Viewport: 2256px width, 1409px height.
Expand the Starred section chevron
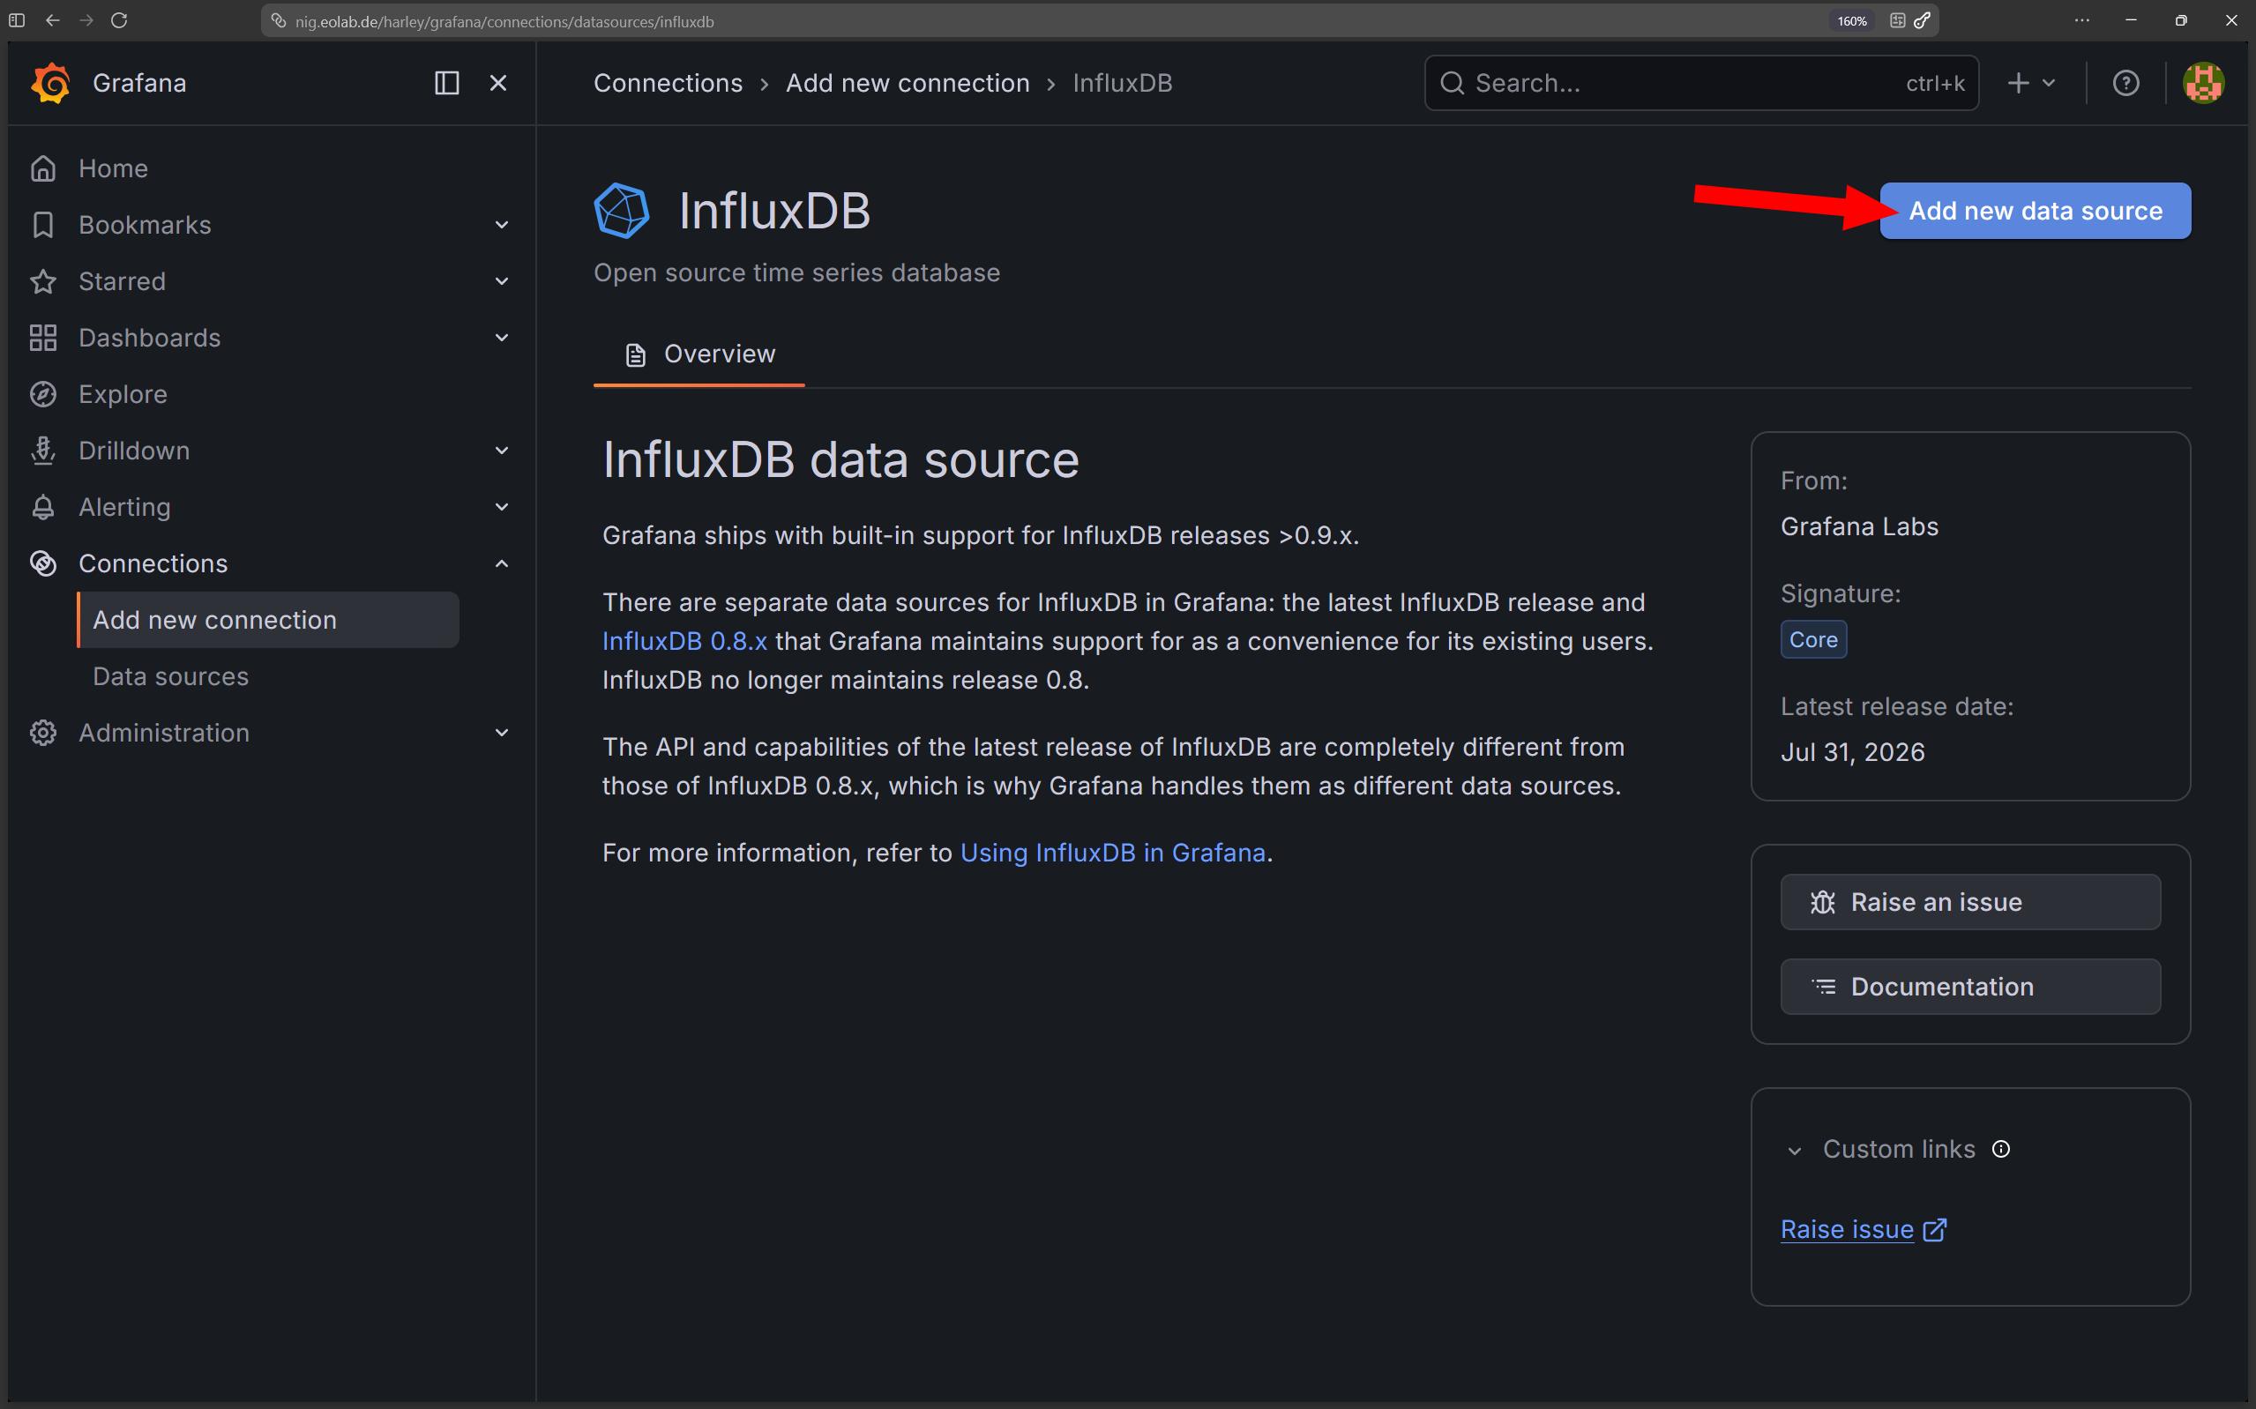pos(501,281)
